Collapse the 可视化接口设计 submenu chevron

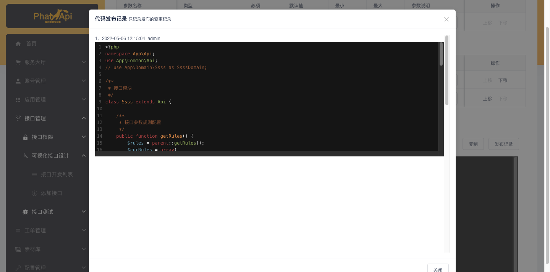click(84, 156)
